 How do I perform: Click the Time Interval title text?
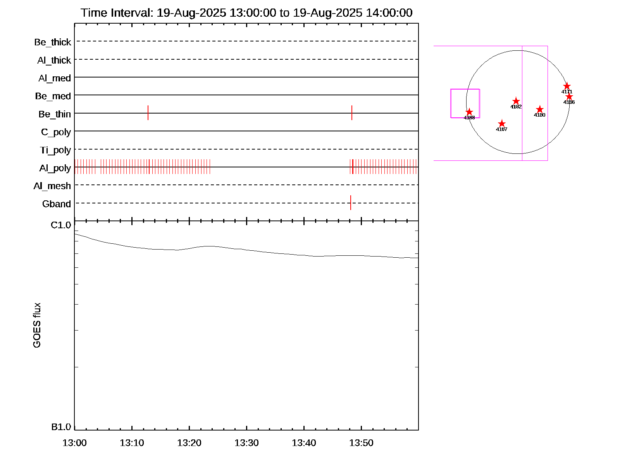tap(246, 13)
